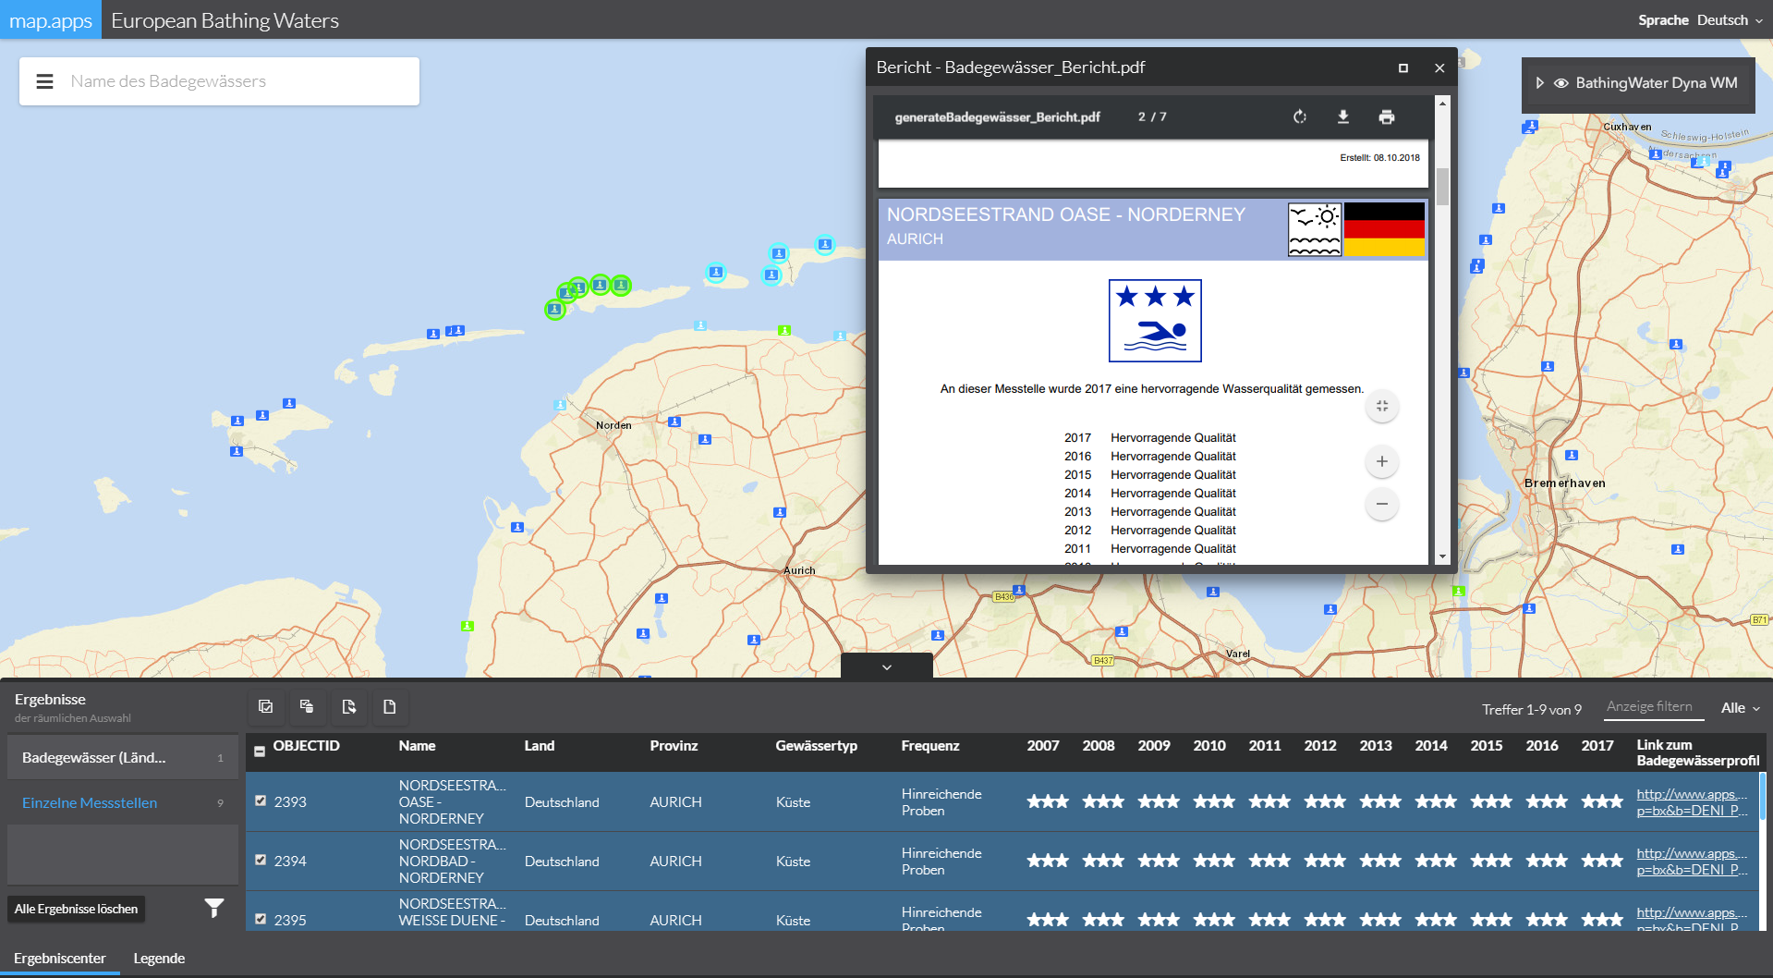Download the Badegewässer_Bericht PDF
Image resolution: width=1773 pixels, height=978 pixels.
click(1343, 116)
